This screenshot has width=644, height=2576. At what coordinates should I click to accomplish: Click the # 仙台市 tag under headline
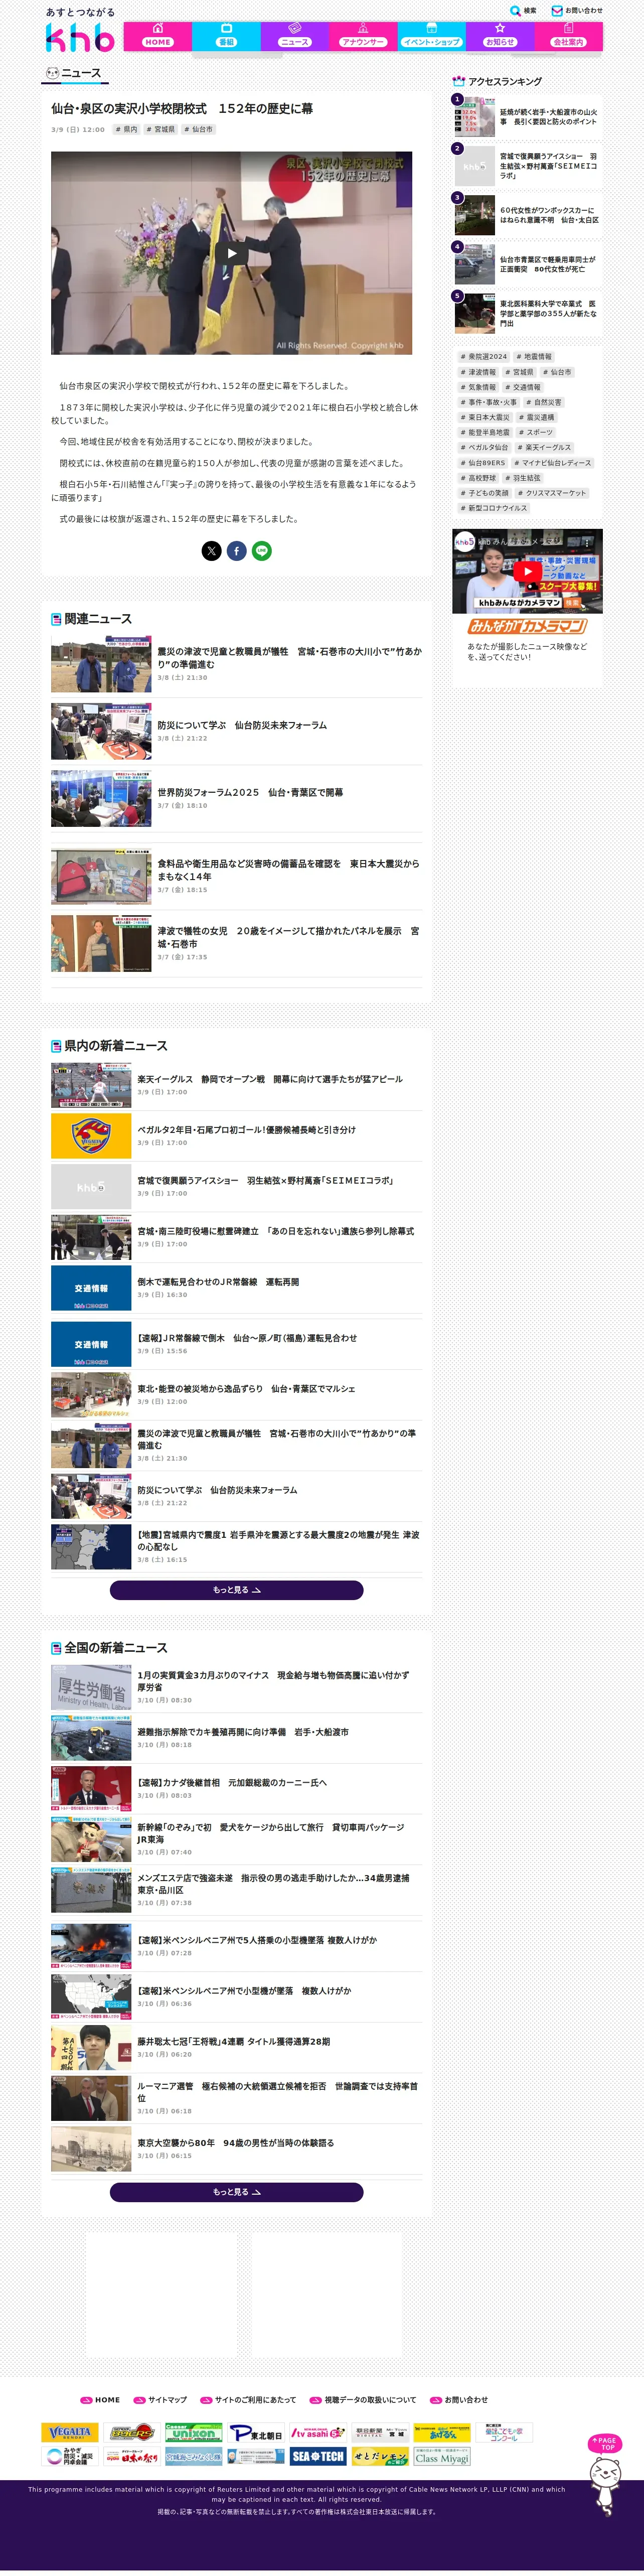tap(198, 129)
